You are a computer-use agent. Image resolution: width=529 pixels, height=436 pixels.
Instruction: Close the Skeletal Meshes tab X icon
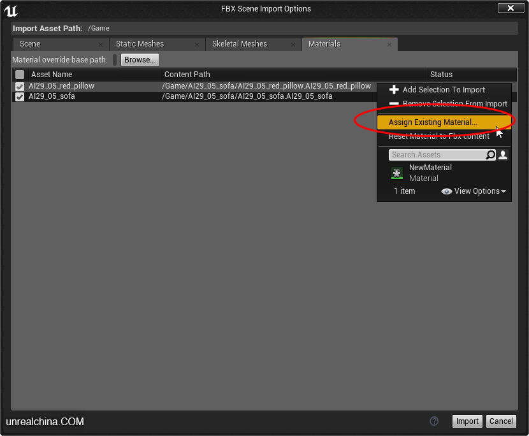coord(293,45)
